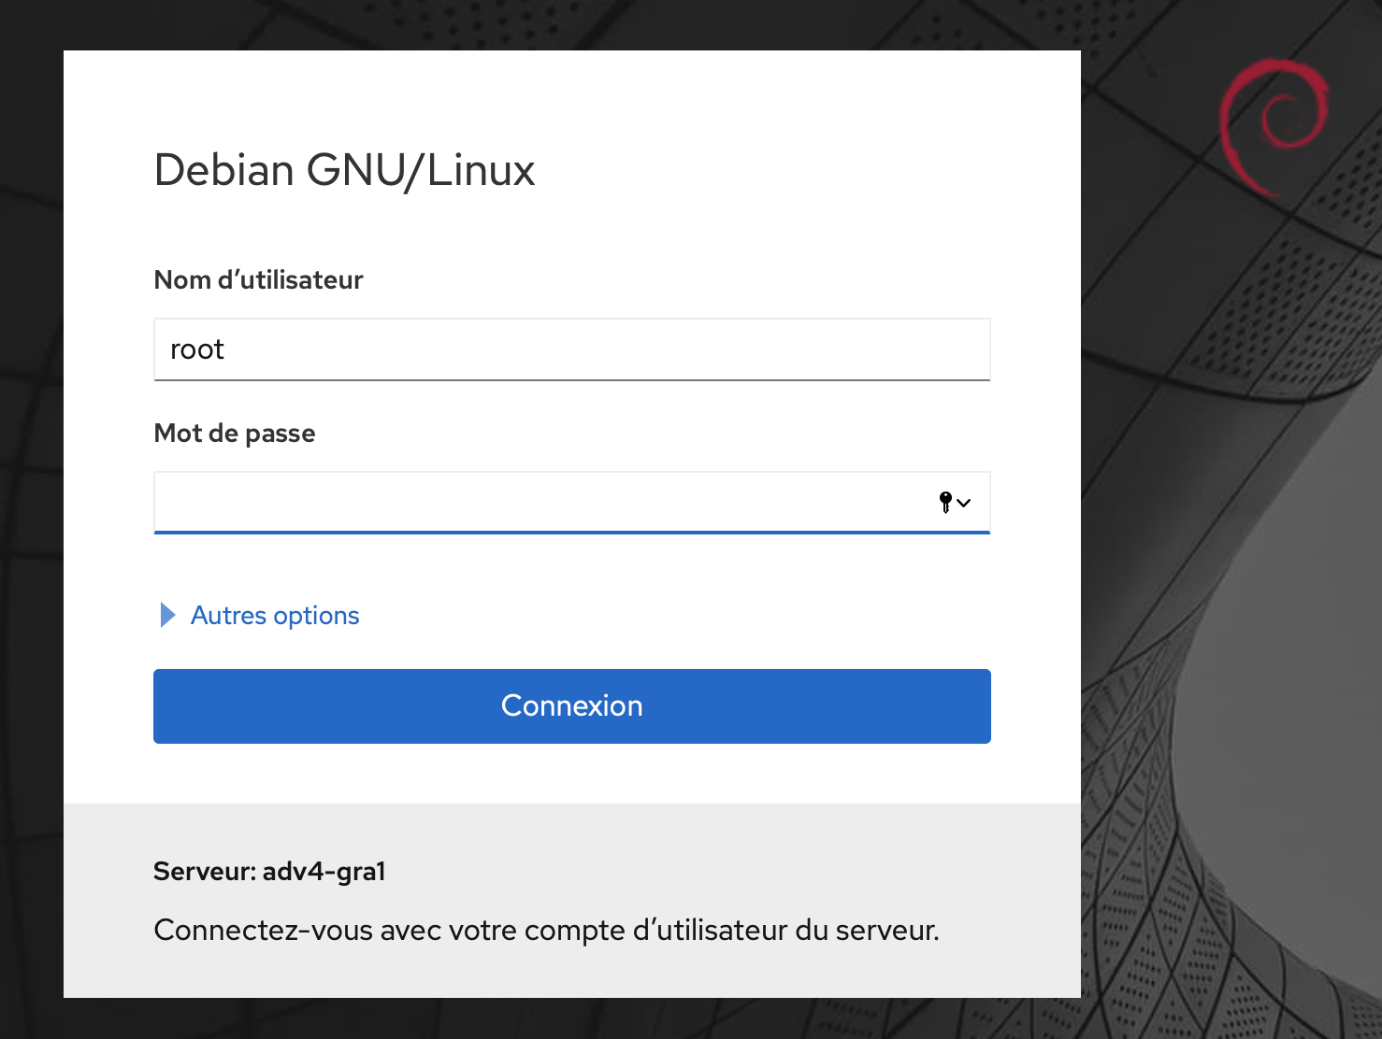
Task: Click the 'root' text in username box
Action: (197, 349)
